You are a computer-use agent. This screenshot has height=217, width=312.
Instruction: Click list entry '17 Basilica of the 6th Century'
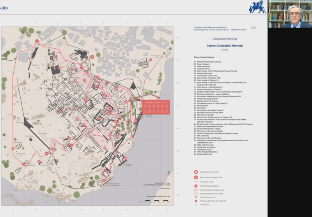tap(206, 101)
